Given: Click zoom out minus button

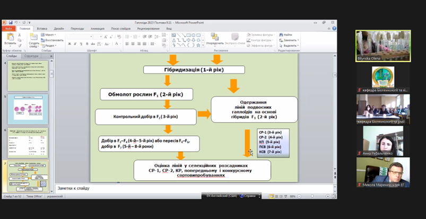Looking at the screenshot, I should point(299,196).
